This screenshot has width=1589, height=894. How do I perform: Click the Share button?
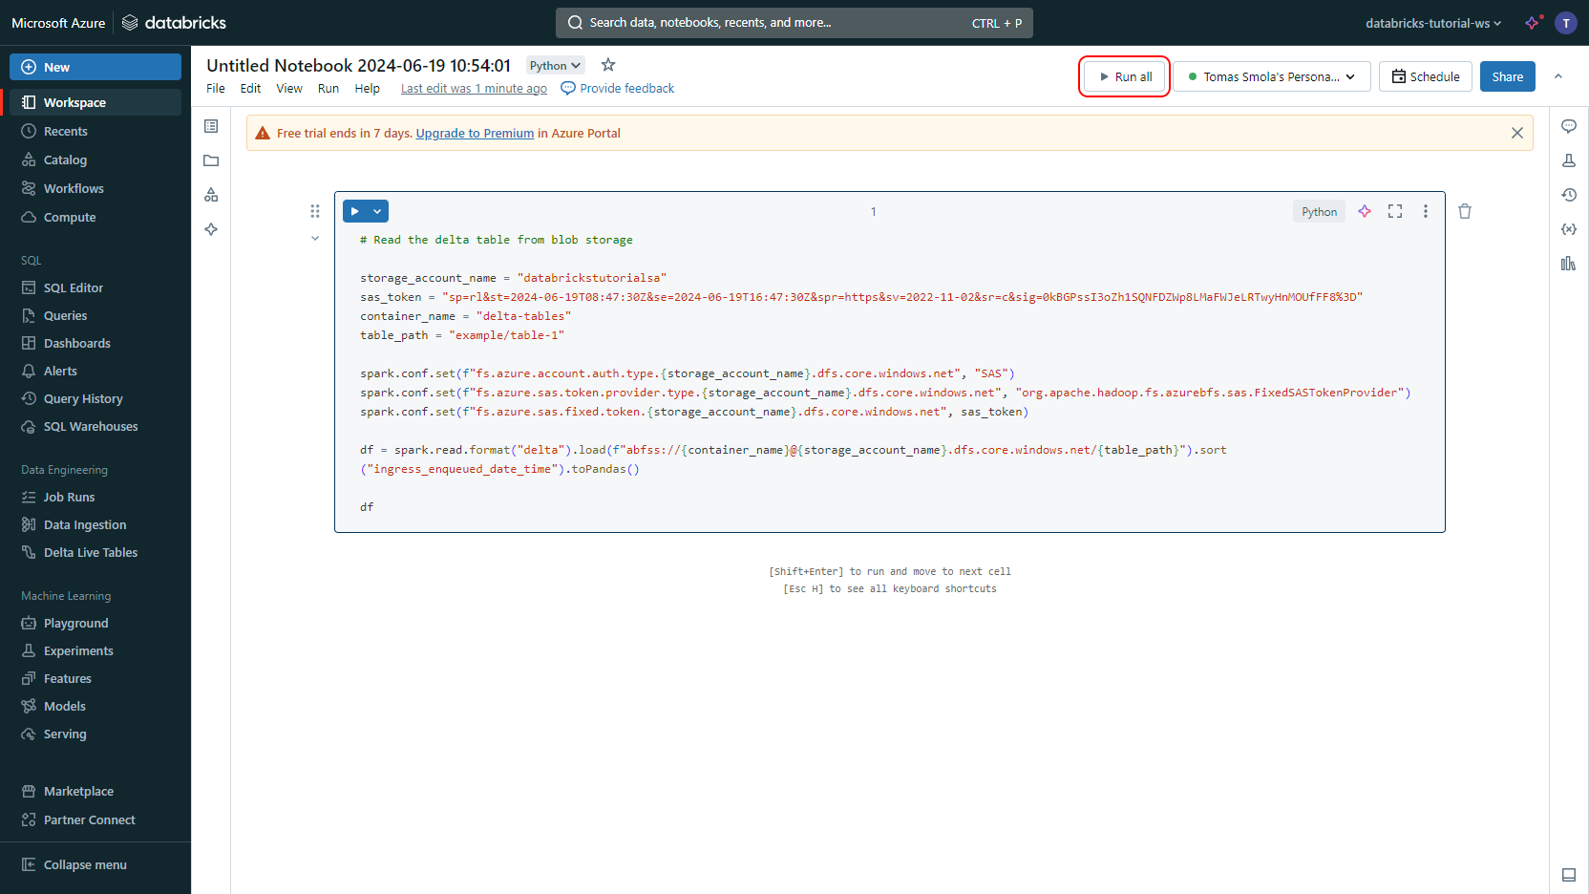click(1508, 76)
